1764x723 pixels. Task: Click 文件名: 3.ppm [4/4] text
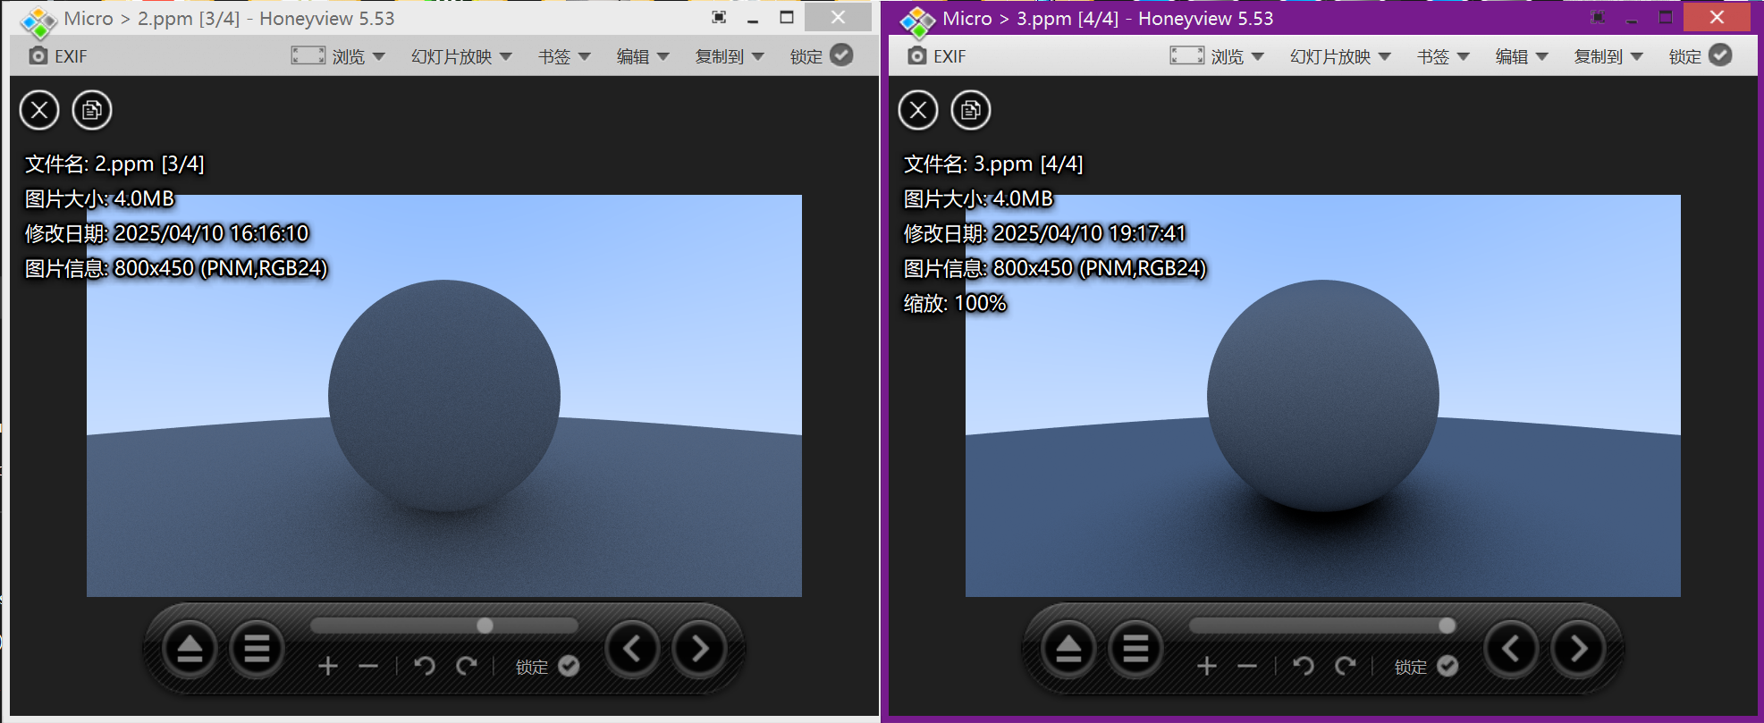coord(993,164)
